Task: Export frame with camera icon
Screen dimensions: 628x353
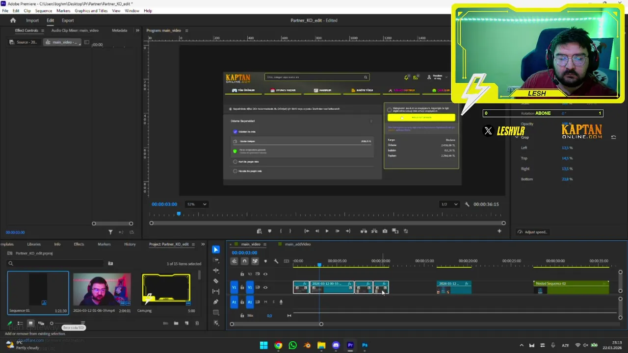Action: (385, 231)
